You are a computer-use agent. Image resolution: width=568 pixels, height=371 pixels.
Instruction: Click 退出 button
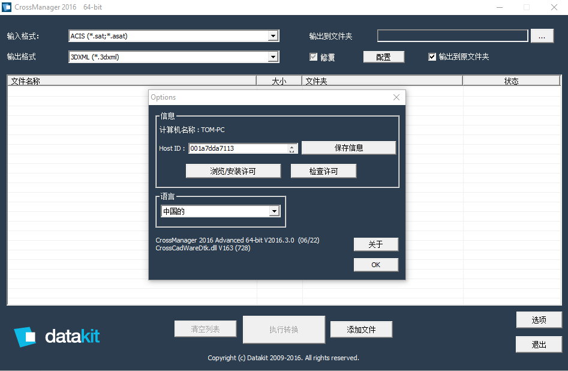click(x=539, y=345)
